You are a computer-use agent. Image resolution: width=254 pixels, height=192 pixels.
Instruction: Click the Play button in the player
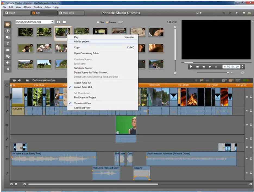pyautogui.click(x=191, y=67)
